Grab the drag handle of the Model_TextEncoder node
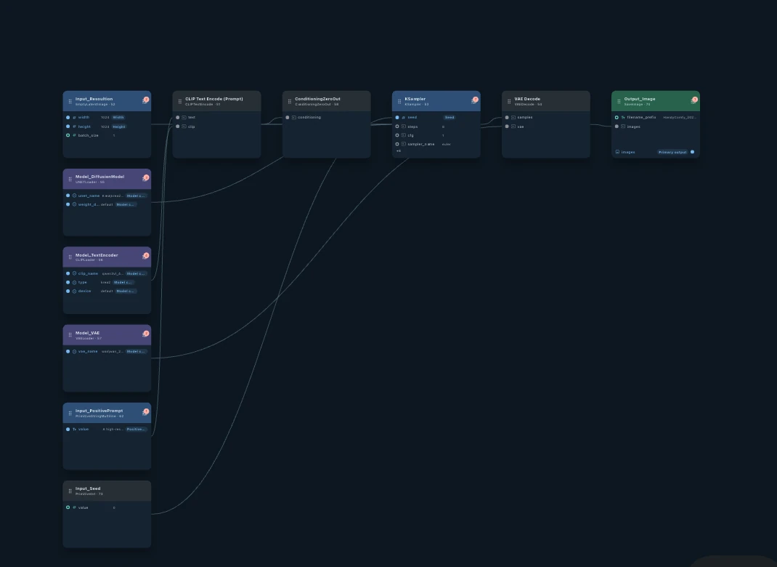This screenshot has width=777, height=567. click(70, 257)
